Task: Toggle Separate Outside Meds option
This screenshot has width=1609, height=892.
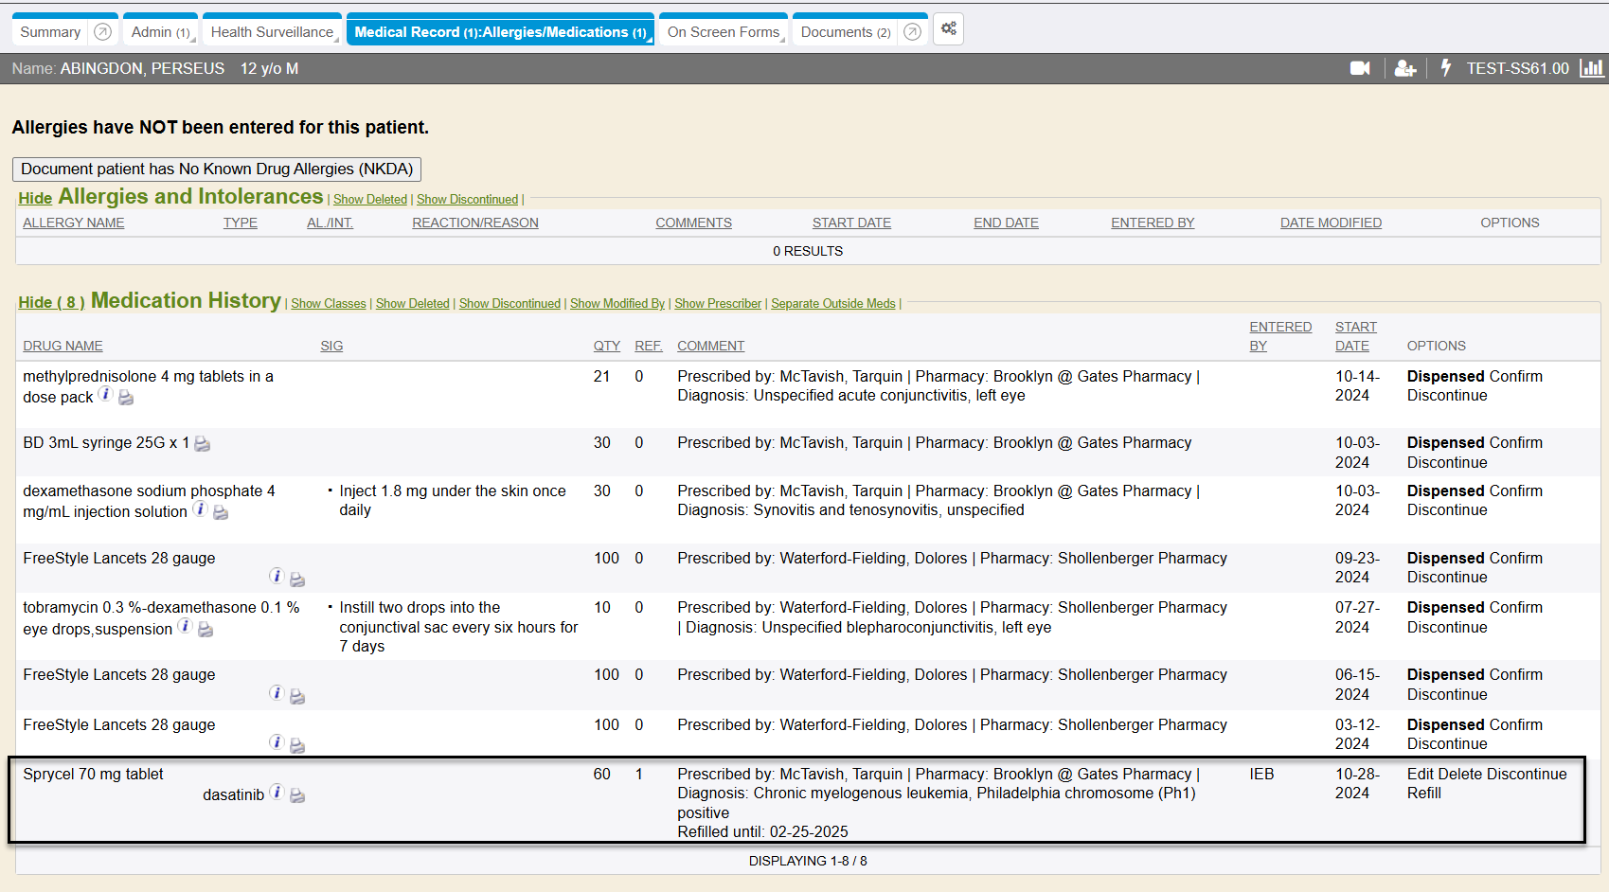Action: (832, 304)
